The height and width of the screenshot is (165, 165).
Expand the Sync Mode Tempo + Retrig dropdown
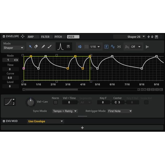(65, 111)
